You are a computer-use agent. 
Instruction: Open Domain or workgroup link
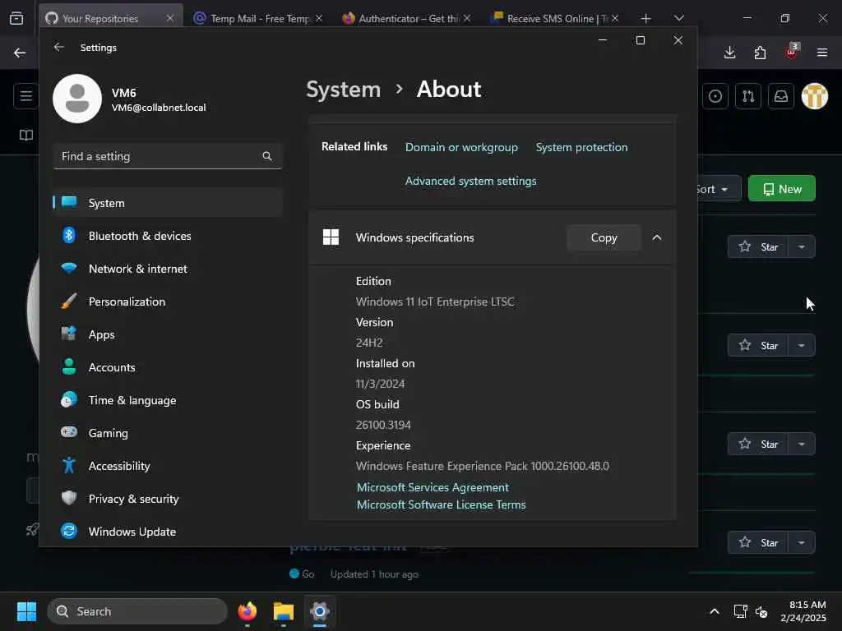coord(461,147)
